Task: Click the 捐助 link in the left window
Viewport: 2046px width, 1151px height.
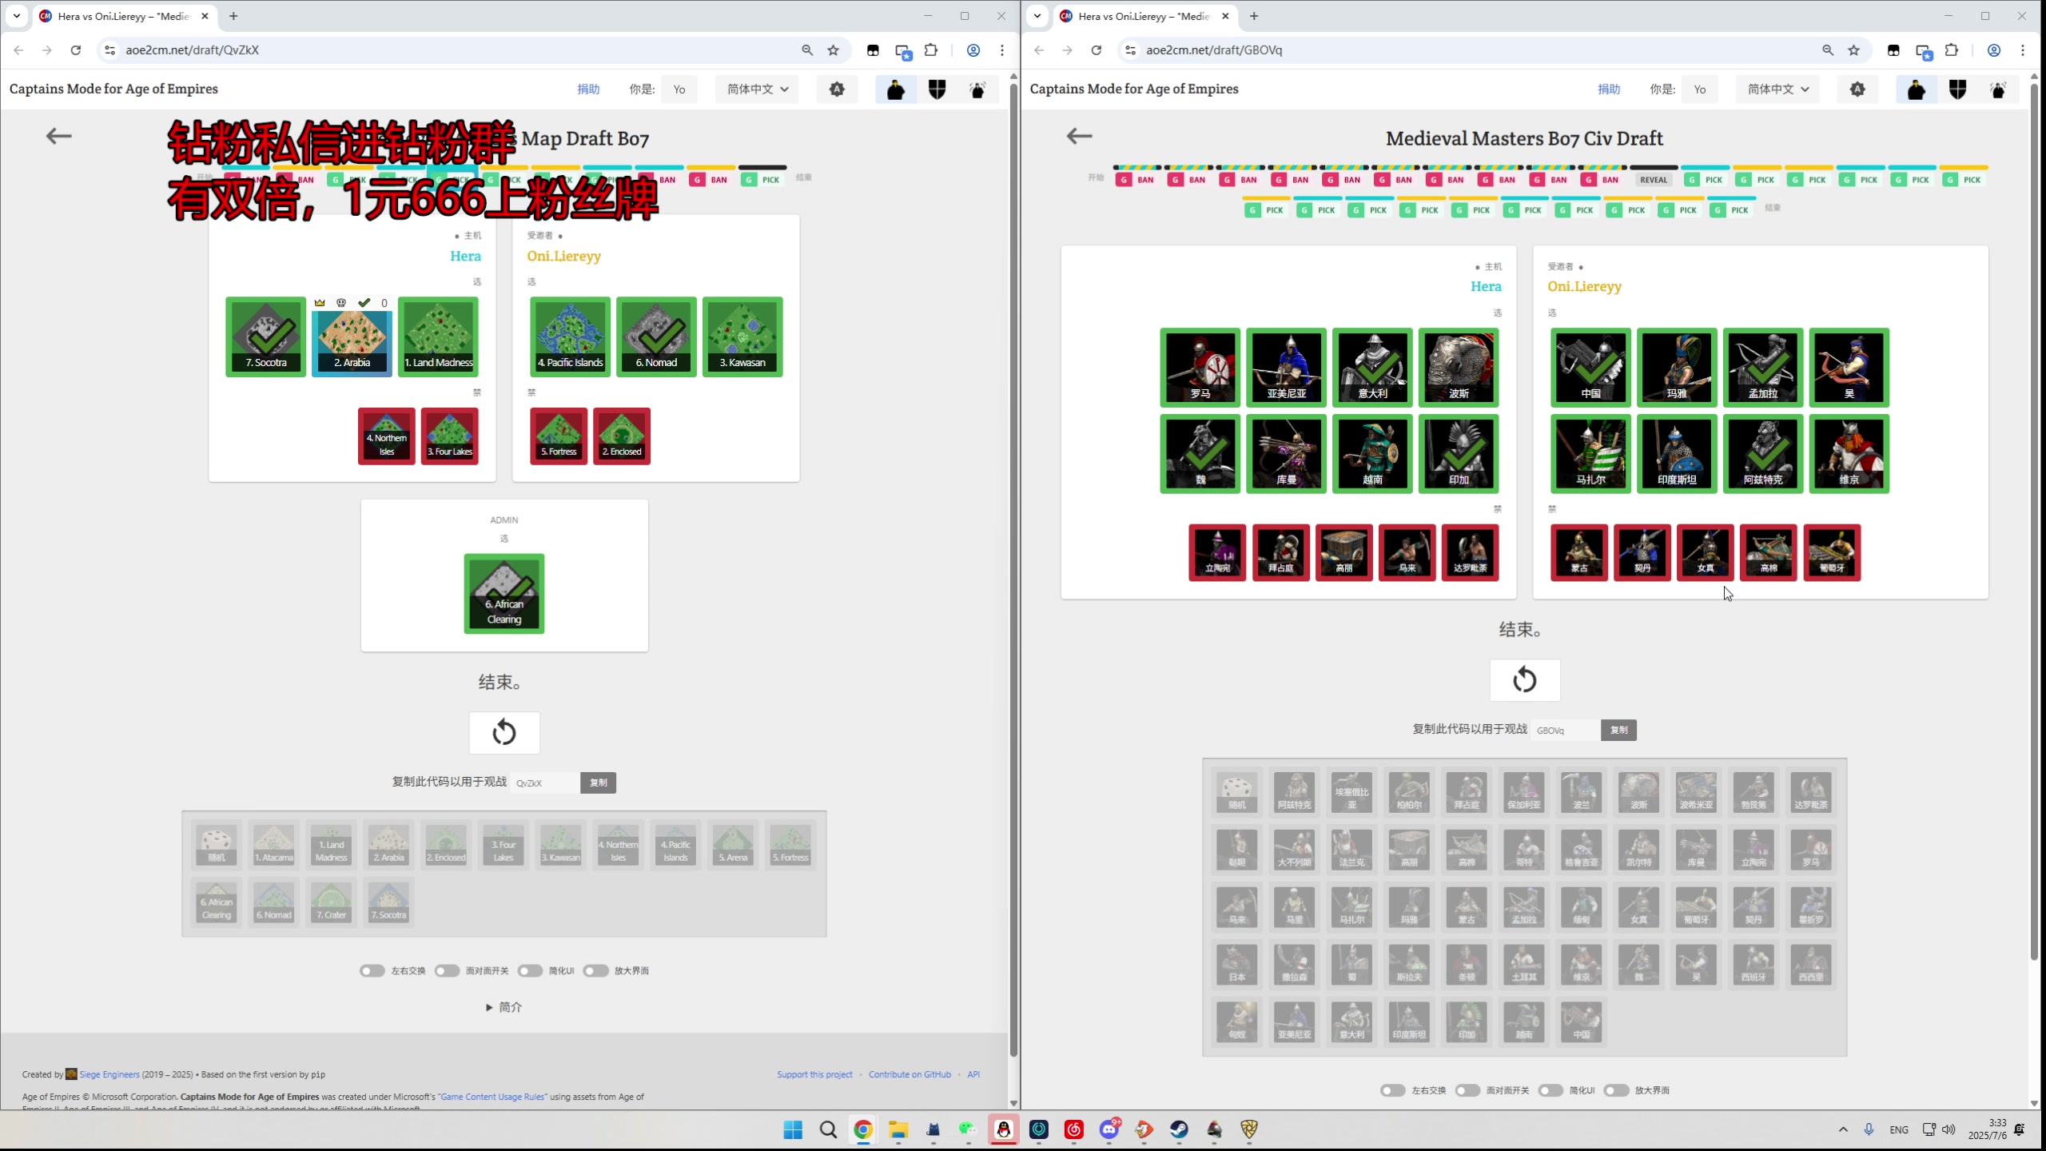Action: pyautogui.click(x=588, y=89)
